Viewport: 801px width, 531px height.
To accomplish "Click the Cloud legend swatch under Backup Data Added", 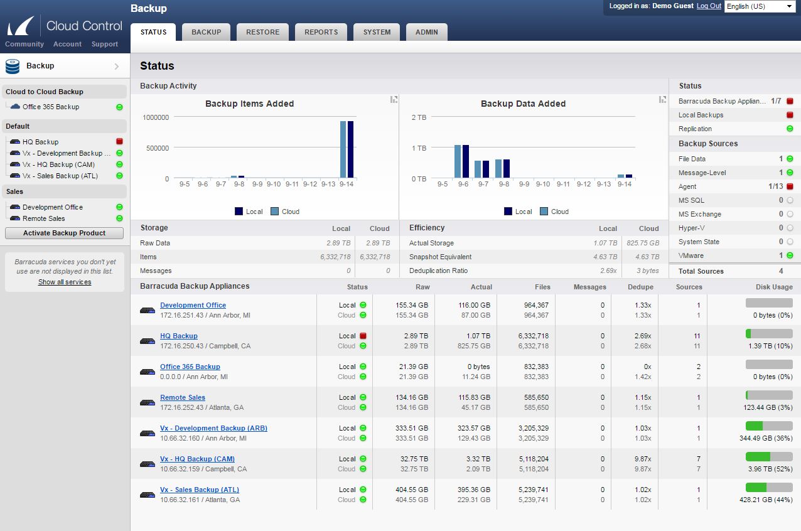I will pyautogui.click(x=544, y=212).
